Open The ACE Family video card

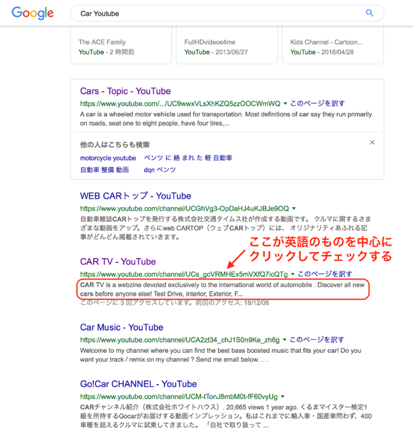pos(121,45)
